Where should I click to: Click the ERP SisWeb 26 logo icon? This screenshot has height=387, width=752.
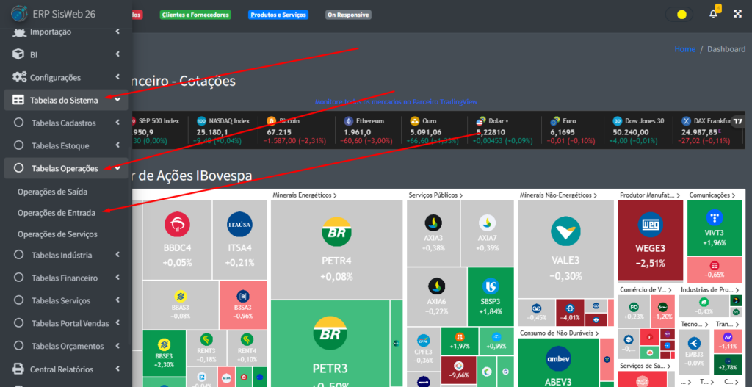coord(19,14)
